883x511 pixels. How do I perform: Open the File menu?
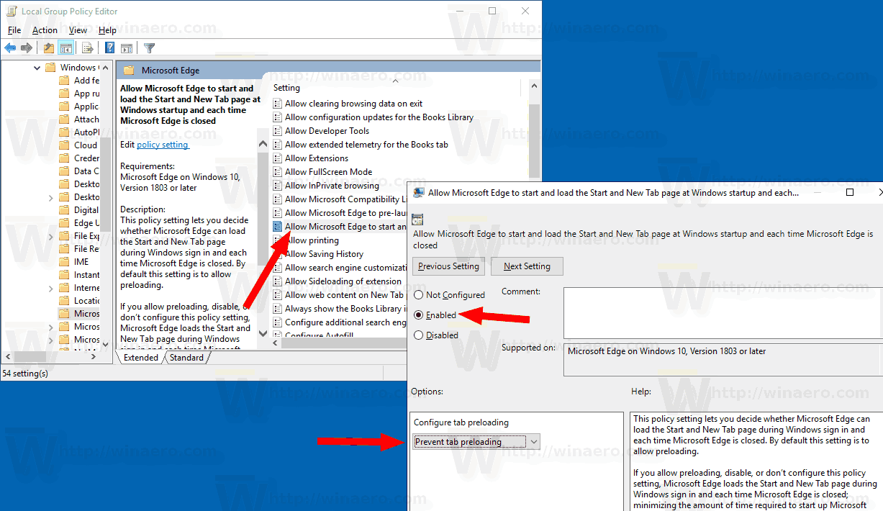click(x=14, y=30)
